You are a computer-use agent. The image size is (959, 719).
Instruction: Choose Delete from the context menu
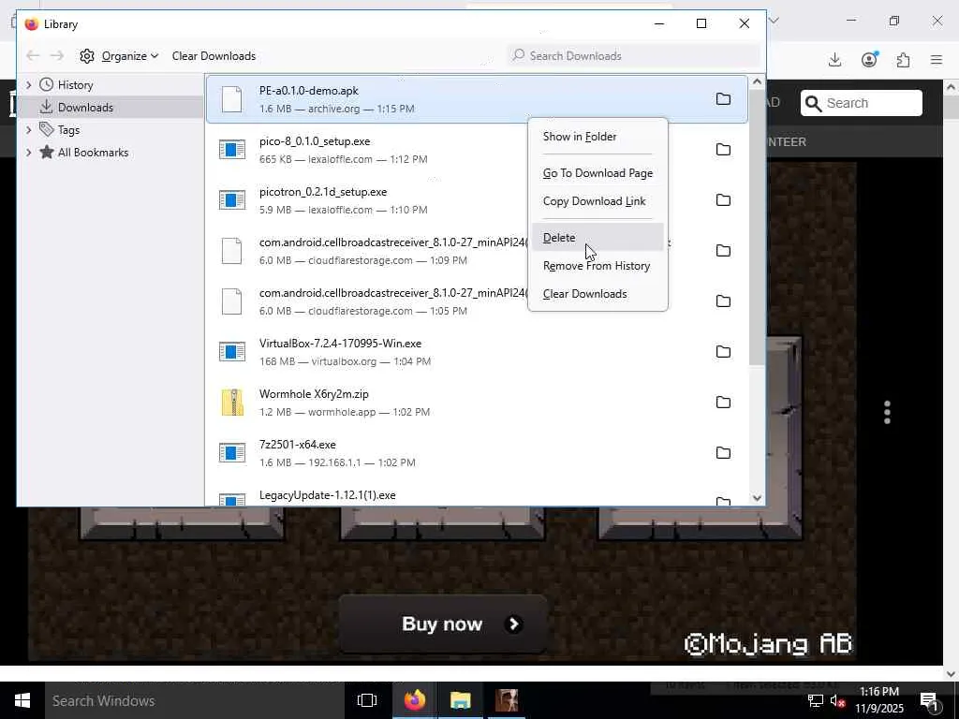tap(598, 237)
